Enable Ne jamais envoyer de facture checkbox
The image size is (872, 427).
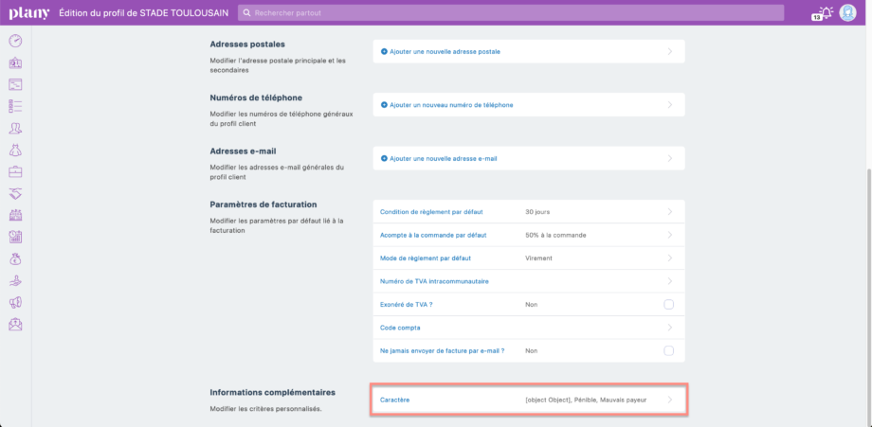point(668,350)
